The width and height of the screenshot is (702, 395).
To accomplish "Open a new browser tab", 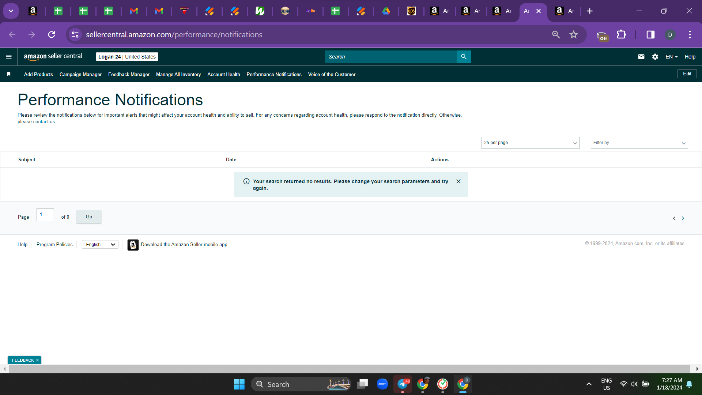I will pos(589,11).
